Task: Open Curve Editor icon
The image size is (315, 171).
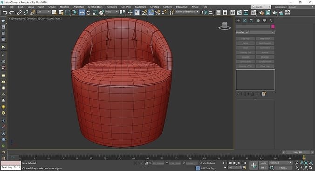Action: click(239, 13)
